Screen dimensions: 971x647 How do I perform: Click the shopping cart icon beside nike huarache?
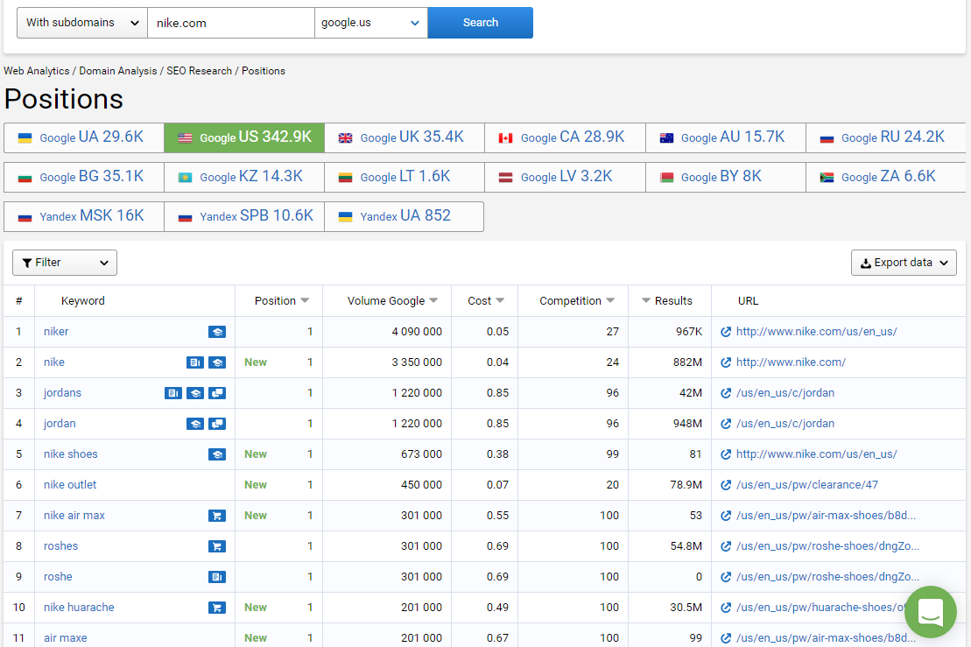[216, 608]
